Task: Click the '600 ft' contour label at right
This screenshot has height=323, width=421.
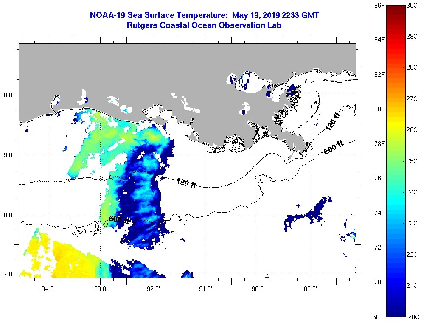Action: [x=334, y=148]
